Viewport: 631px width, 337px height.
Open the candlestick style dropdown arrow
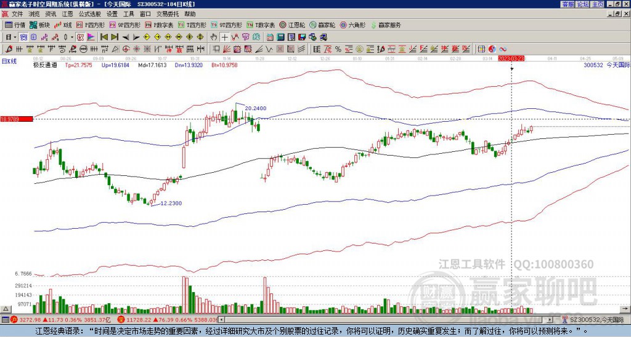click(x=72, y=38)
